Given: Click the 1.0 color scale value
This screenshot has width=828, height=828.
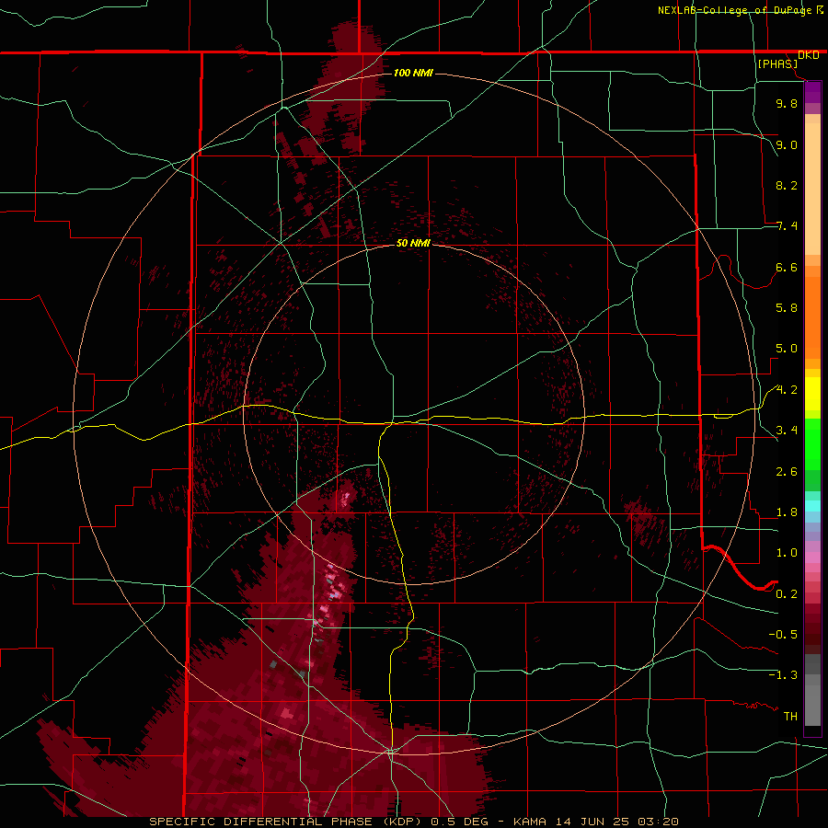Looking at the screenshot, I should point(787,553).
